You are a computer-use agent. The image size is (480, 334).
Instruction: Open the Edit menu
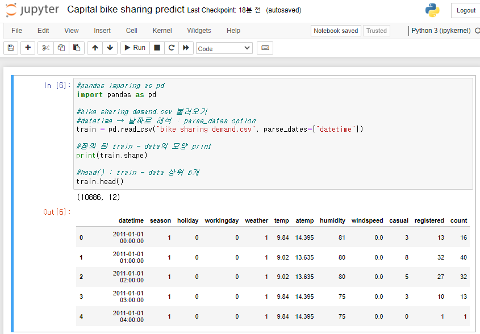click(x=43, y=31)
